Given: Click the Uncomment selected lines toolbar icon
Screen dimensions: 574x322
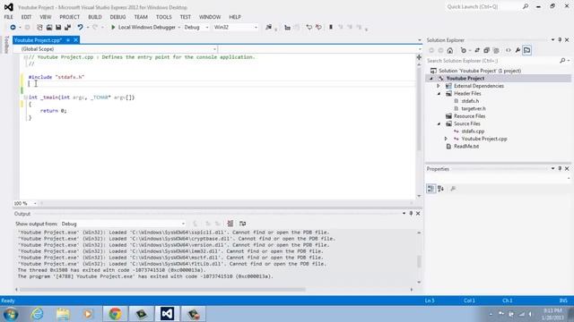Looking at the screenshot, I should 318,28.
